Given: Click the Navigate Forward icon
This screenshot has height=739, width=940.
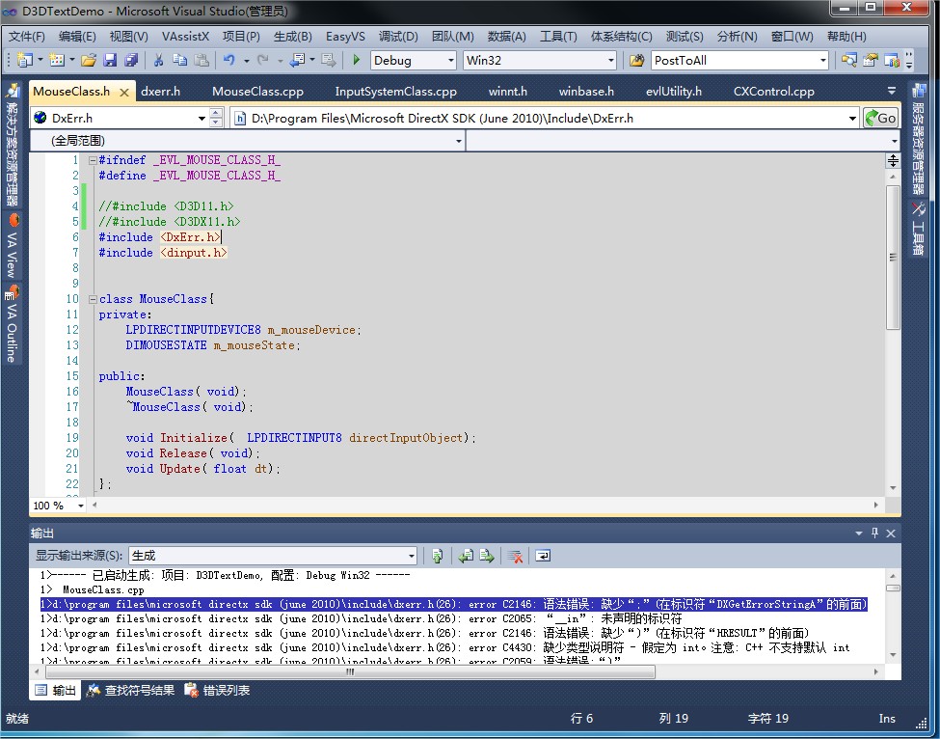Looking at the screenshot, I should [328, 60].
